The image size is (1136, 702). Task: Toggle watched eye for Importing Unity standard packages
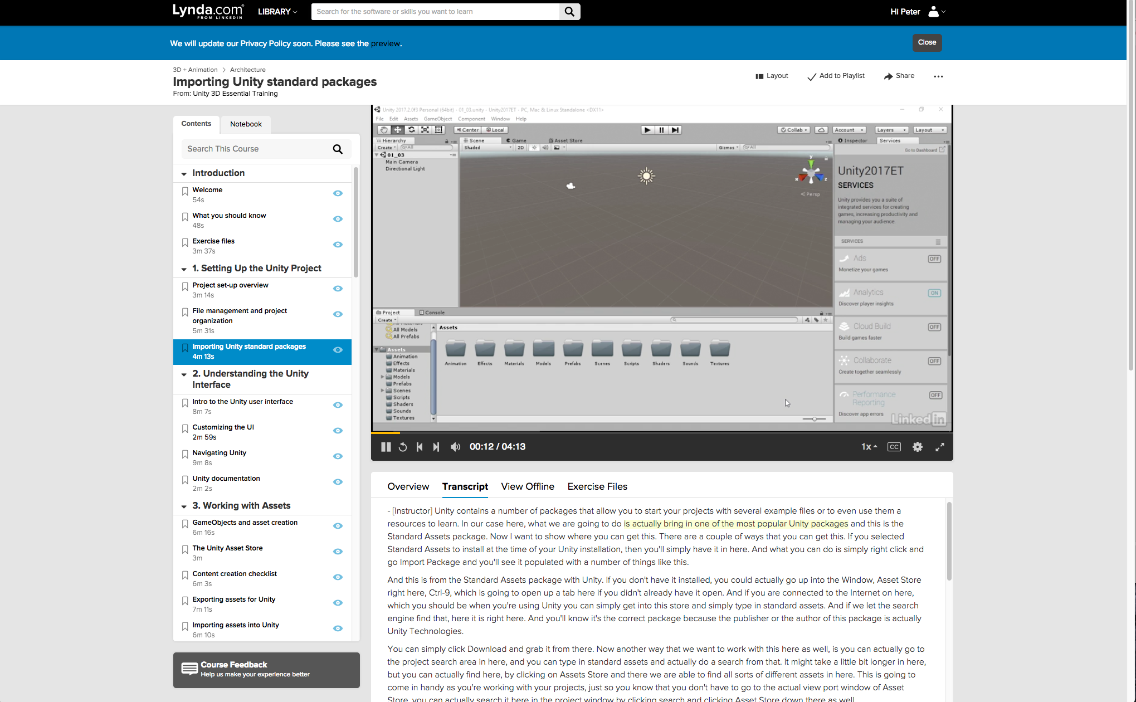[x=338, y=350]
